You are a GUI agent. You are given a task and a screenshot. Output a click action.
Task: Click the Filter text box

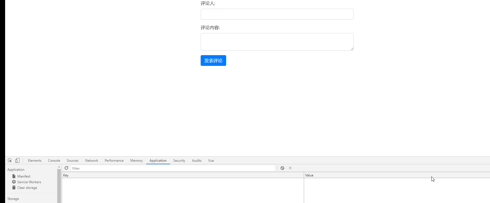(173, 168)
